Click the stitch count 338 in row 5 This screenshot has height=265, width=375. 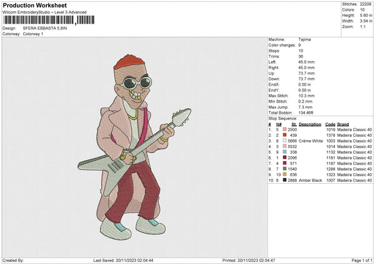click(x=294, y=152)
